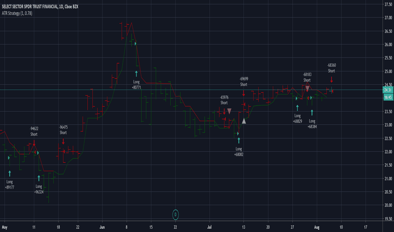The image size is (394, 232).
Task: Click the Short -96475 trade label
Action: click(63, 130)
